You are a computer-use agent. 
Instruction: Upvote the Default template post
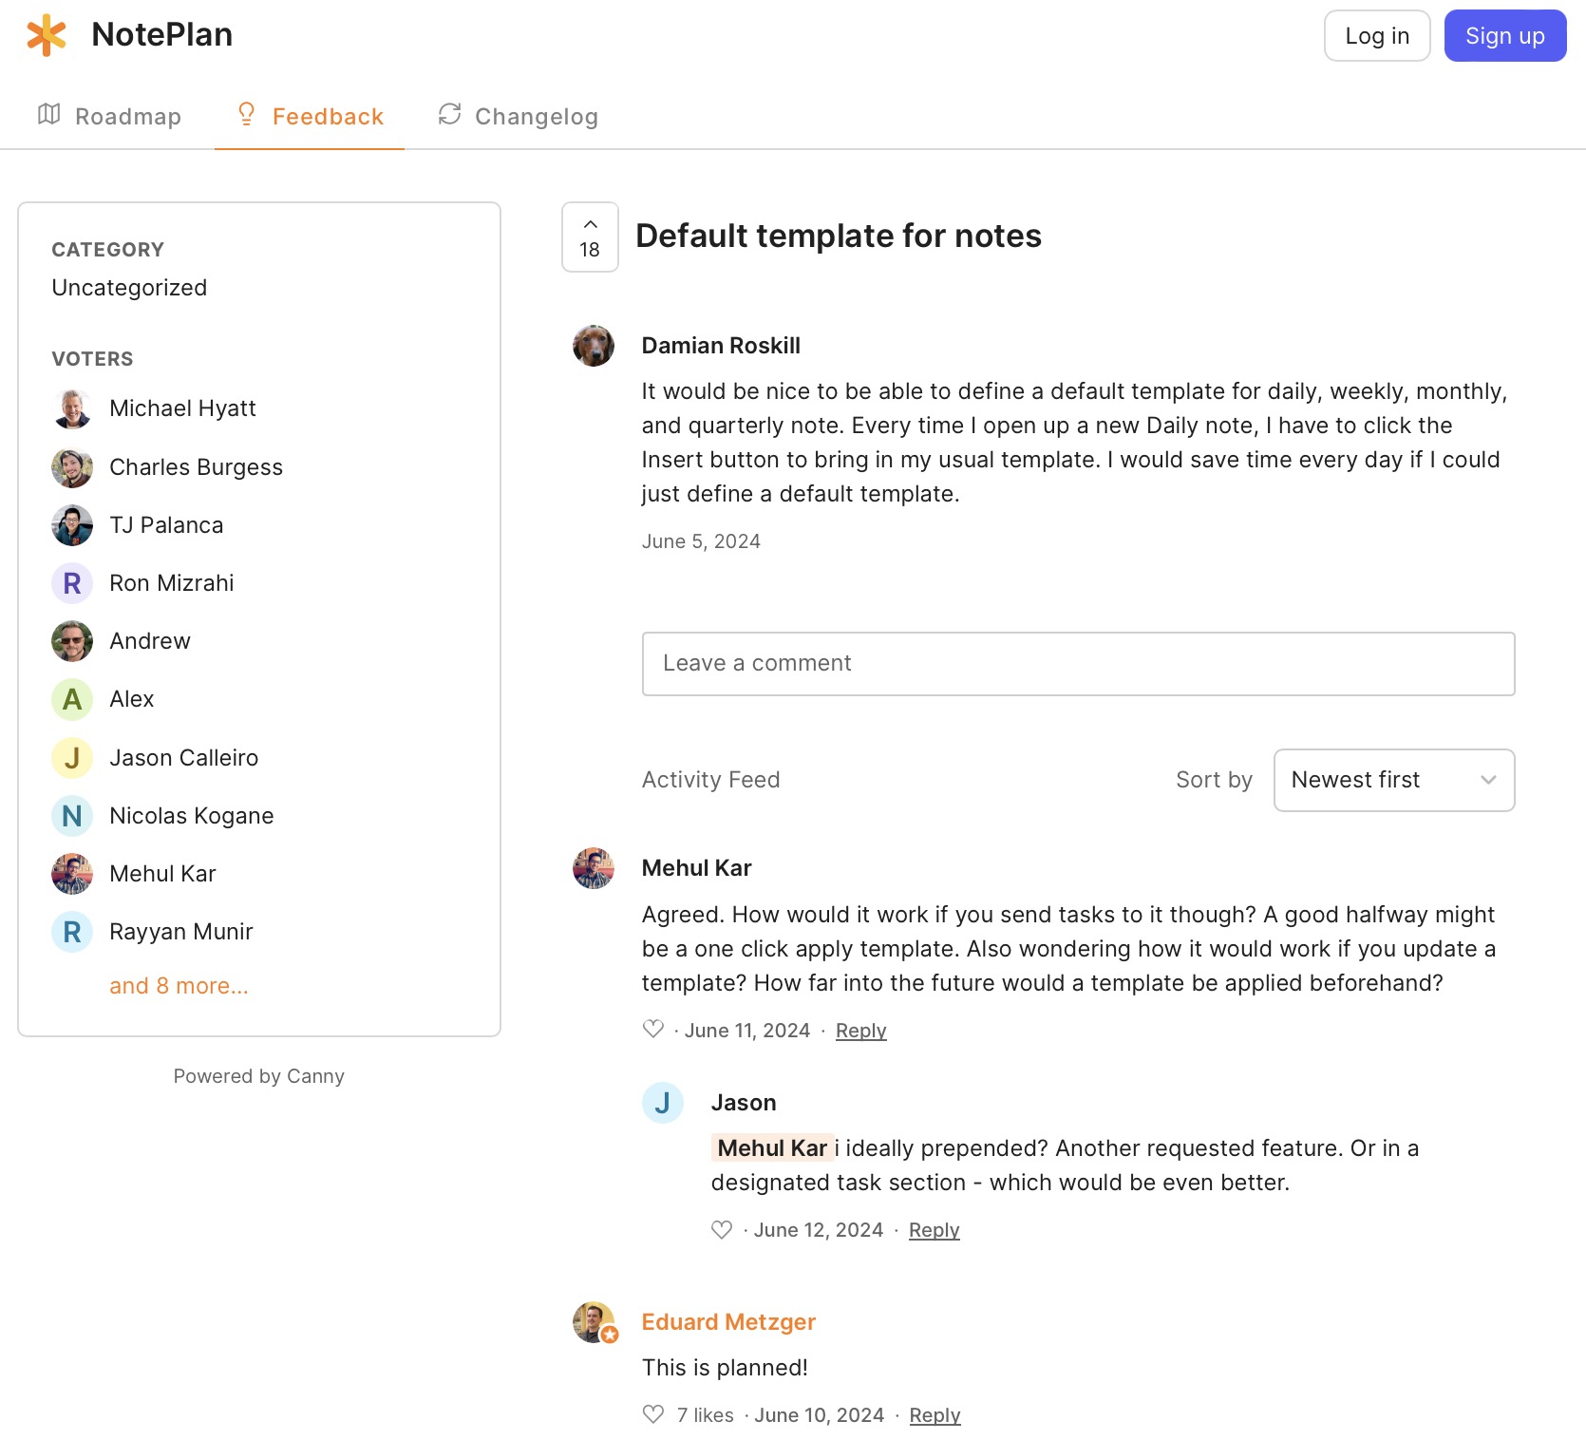coord(590,237)
